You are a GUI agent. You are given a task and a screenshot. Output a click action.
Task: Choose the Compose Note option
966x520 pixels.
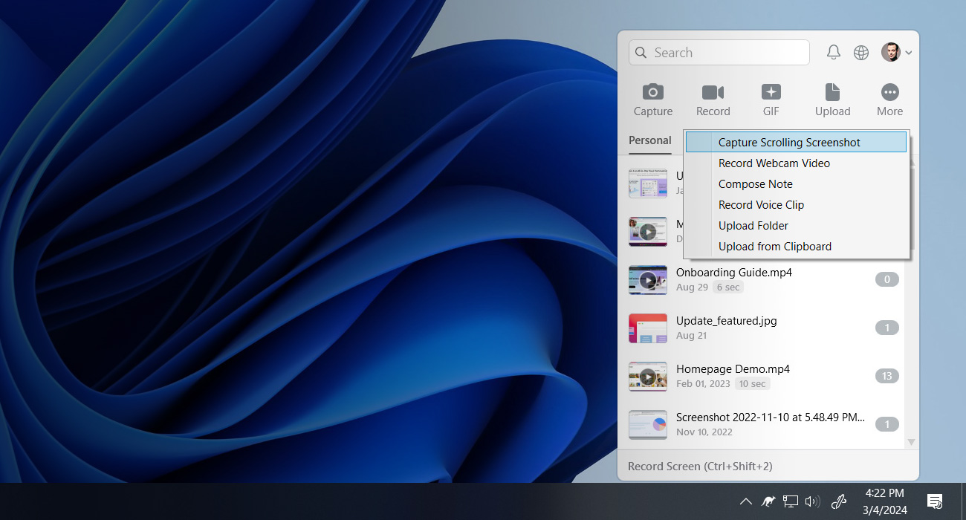[755, 183]
